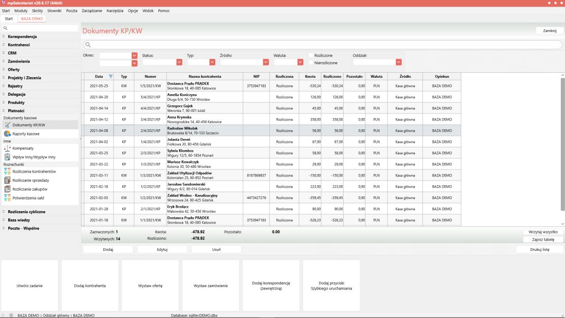565x318 pixels.
Task: Open the Zarządzanie menu
Action: point(92,11)
